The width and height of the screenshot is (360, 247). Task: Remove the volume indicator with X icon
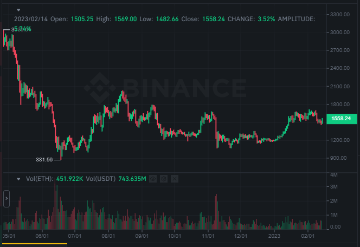point(175,179)
